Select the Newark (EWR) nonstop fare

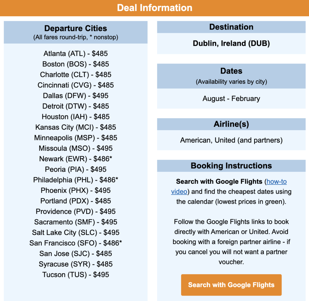tap(75, 159)
